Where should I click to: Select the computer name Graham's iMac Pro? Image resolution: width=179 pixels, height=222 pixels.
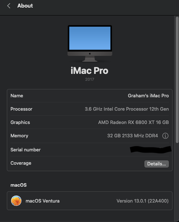tap(148, 96)
